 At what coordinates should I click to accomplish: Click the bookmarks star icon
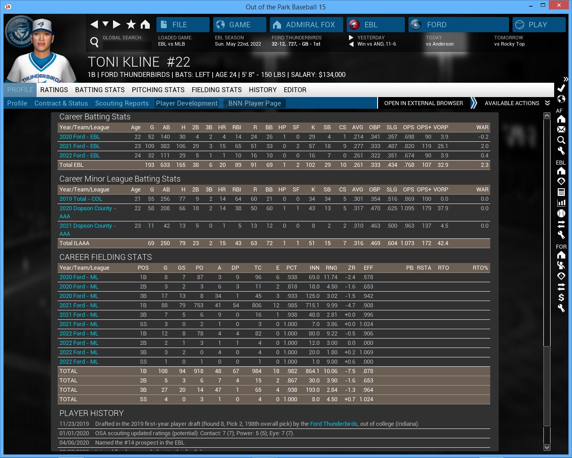pyautogui.click(x=131, y=25)
